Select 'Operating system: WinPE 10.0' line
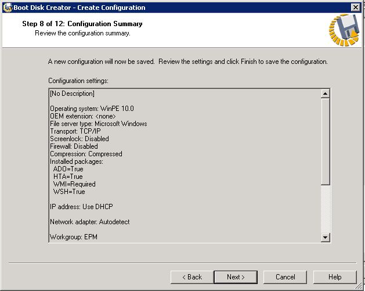The image size is (365, 291). click(92, 109)
